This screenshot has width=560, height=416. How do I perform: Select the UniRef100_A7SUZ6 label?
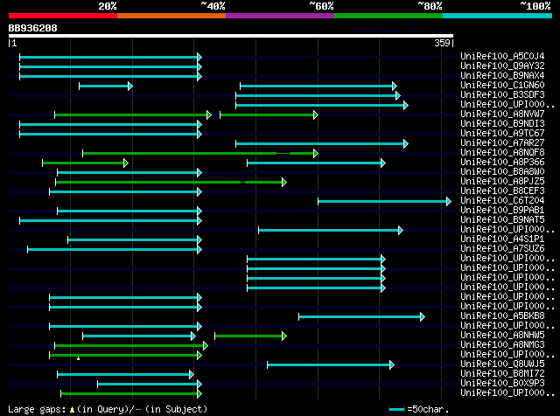pos(502,249)
